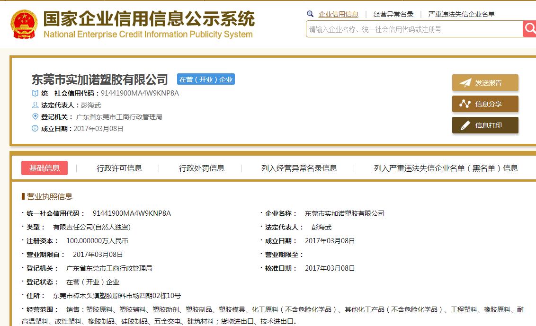
Task: Click the person icon beside 法定代表人
Action: pyautogui.click(x=35, y=105)
